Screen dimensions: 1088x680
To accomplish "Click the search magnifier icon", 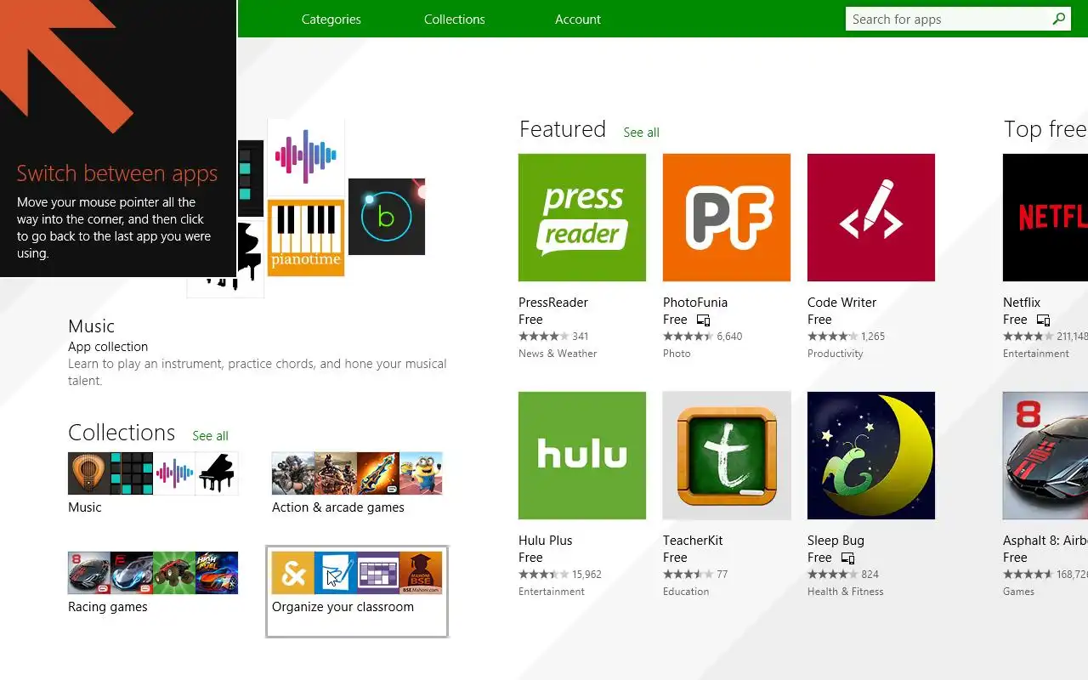I will [x=1058, y=19].
